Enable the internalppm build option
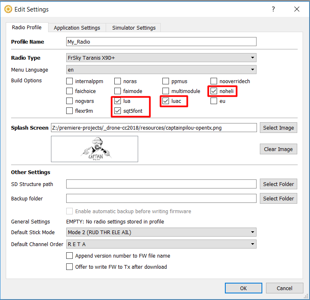The width and height of the screenshot is (310, 300). (69, 81)
